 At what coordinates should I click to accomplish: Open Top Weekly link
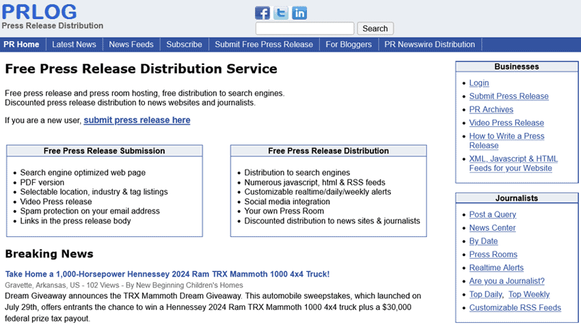[529, 294]
